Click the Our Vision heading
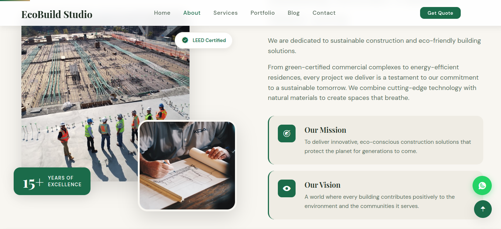501x229 pixels. [x=322, y=185]
